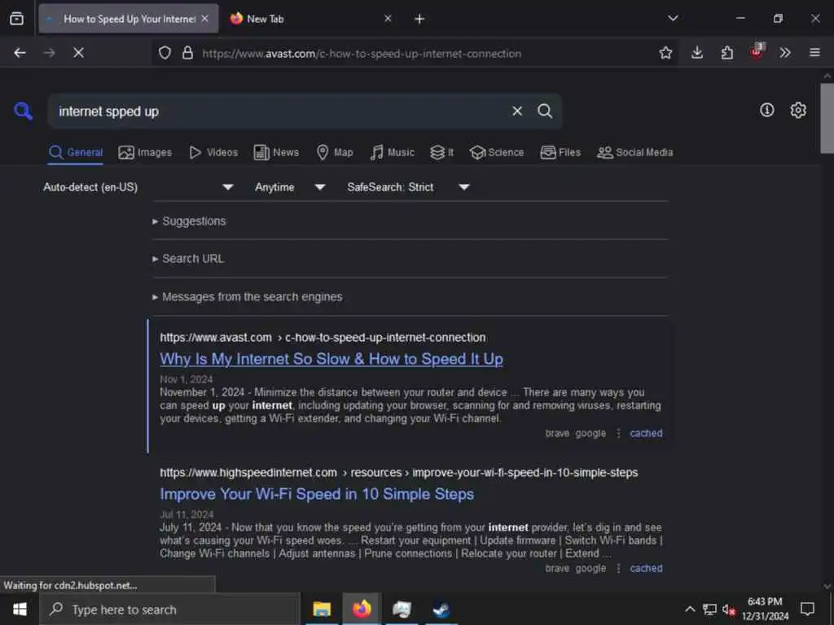
Task: Open the Extensions puzzle icon
Action: [726, 53]
